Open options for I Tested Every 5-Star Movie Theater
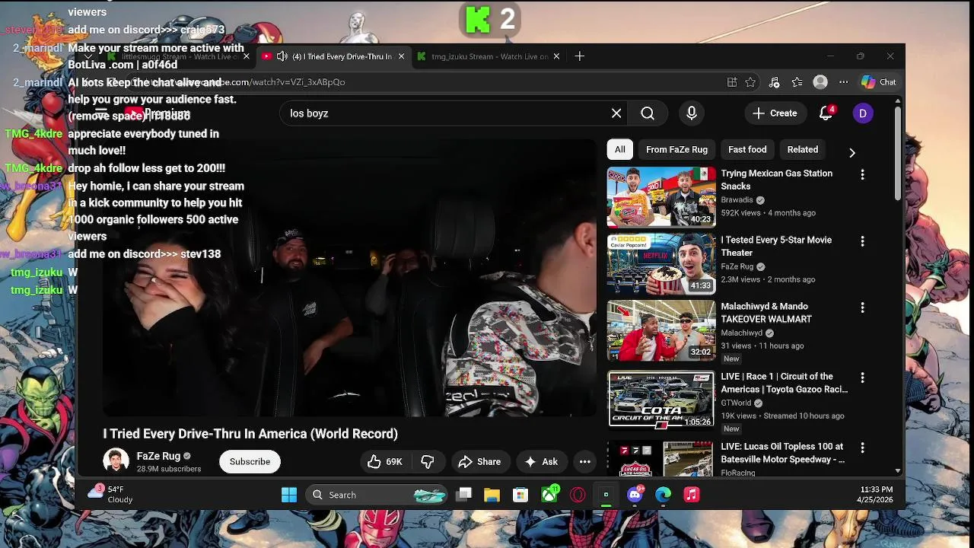The width and height of the screenshot is (974, 548). (862, 241)
